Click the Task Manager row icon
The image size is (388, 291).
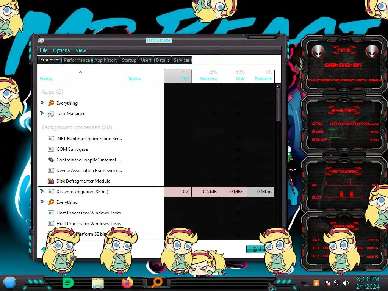coord(51,114)
